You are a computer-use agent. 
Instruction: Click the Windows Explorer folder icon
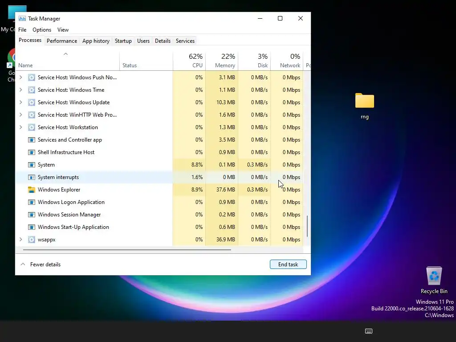click(x=32, y=190)
